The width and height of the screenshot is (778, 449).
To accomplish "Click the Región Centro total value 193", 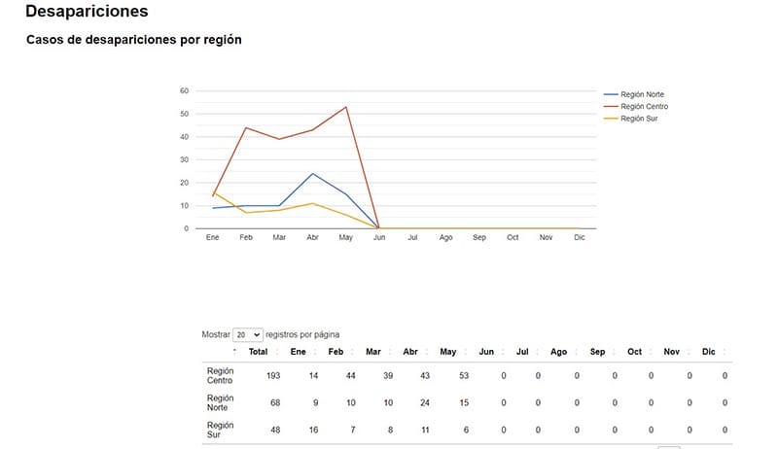I will click(273, 375).
